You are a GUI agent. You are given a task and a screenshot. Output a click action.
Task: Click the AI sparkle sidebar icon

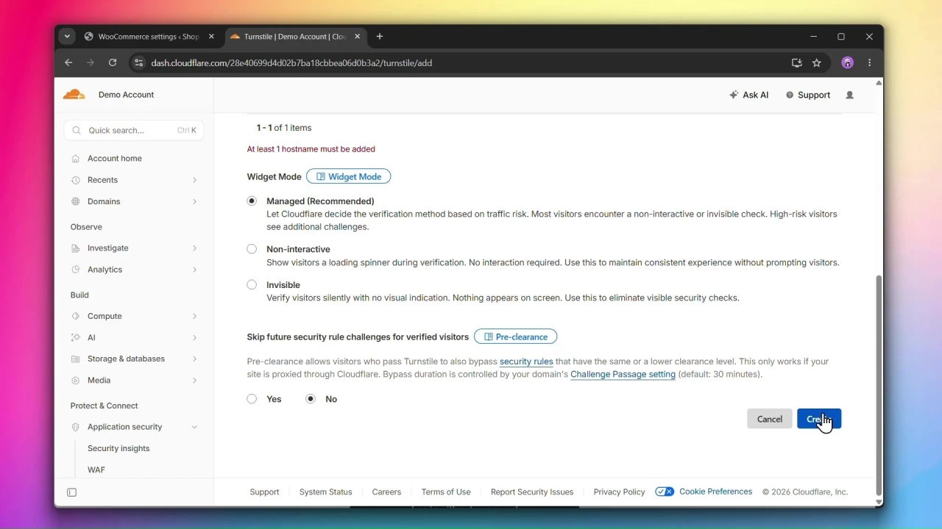pyautogui.click(x=76, y=337)
